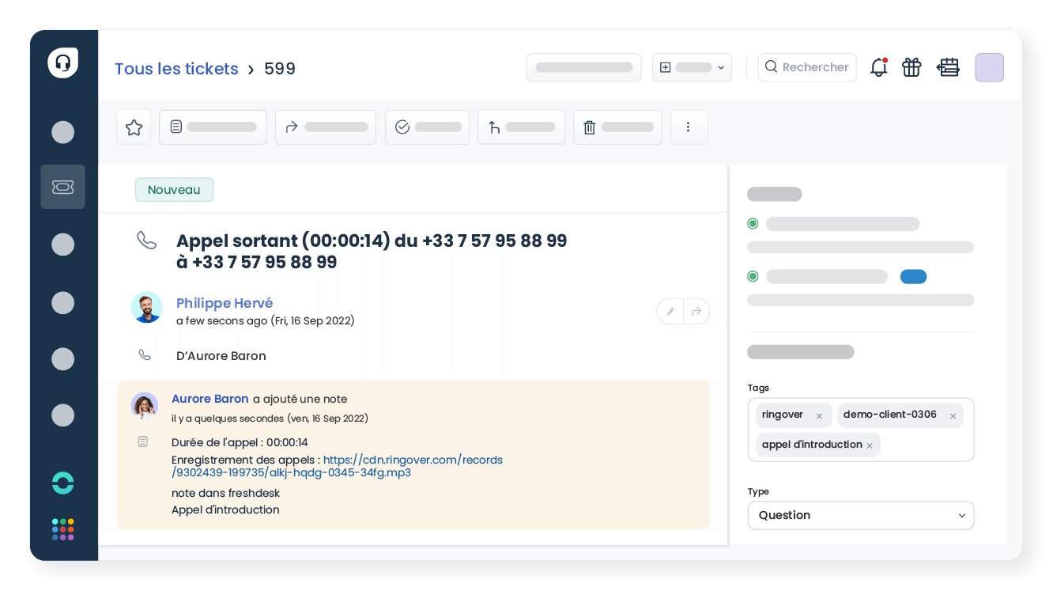Open the overflow menu with vertical dots
1053x591 pixels.
pyautogui.click(x=689, y=127)
